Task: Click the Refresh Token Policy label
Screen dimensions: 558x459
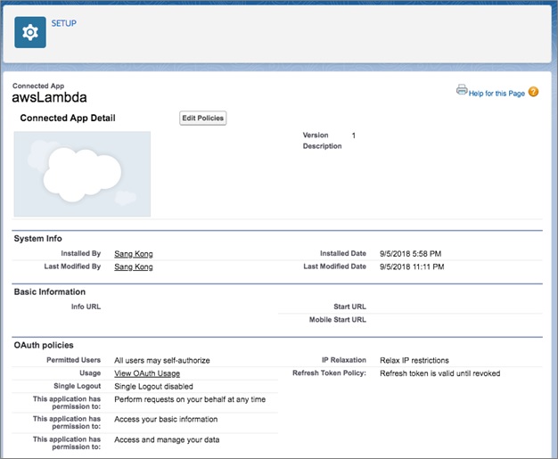Action: pos(329,373)
